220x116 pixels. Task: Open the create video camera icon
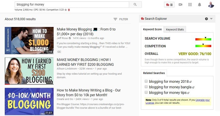tap(180, 5)
